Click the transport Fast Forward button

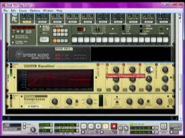click(91, 127)
